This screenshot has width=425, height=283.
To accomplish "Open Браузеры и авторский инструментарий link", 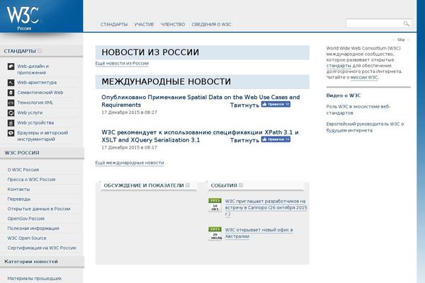I will [x=42, y=136].
